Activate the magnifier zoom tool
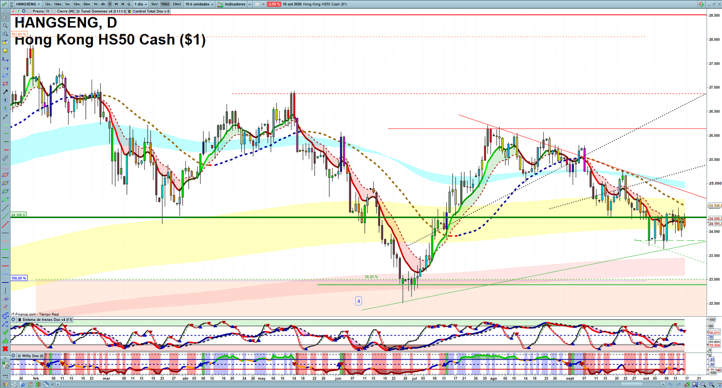Image resolution: width=722 pixels, height=388 pixels. point(5,26)
